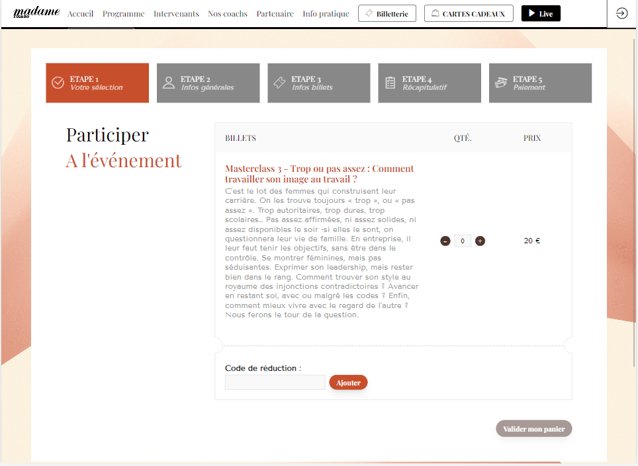638x466 pixels.
Task: Select Etape 4 Récapitulatif step
Action: tap(430, 83)
